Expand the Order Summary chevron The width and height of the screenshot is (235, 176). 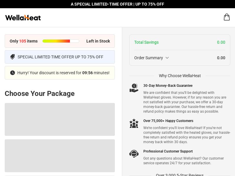167,58
